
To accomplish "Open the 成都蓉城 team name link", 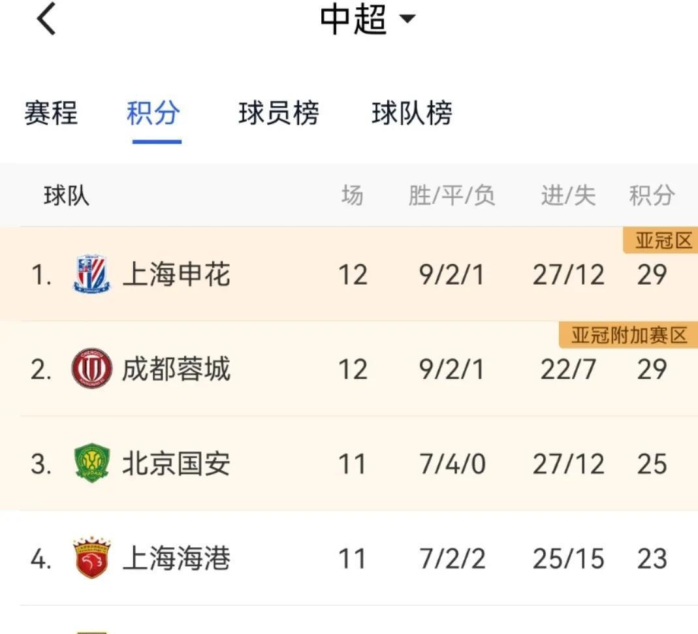I will pyautogui.click(x=176, y=370).
